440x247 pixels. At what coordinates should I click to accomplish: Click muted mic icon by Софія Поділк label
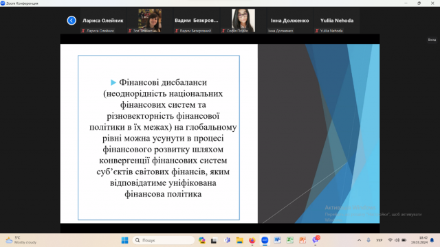[223, 31]
